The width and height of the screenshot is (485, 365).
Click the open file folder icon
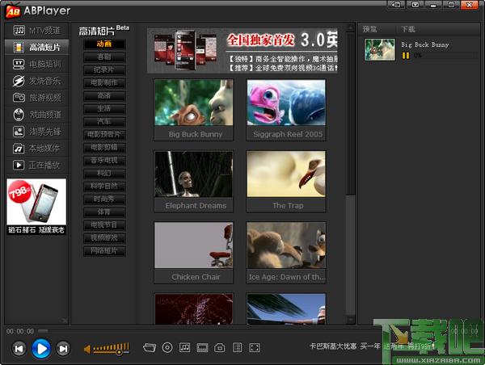pos(149,348)
